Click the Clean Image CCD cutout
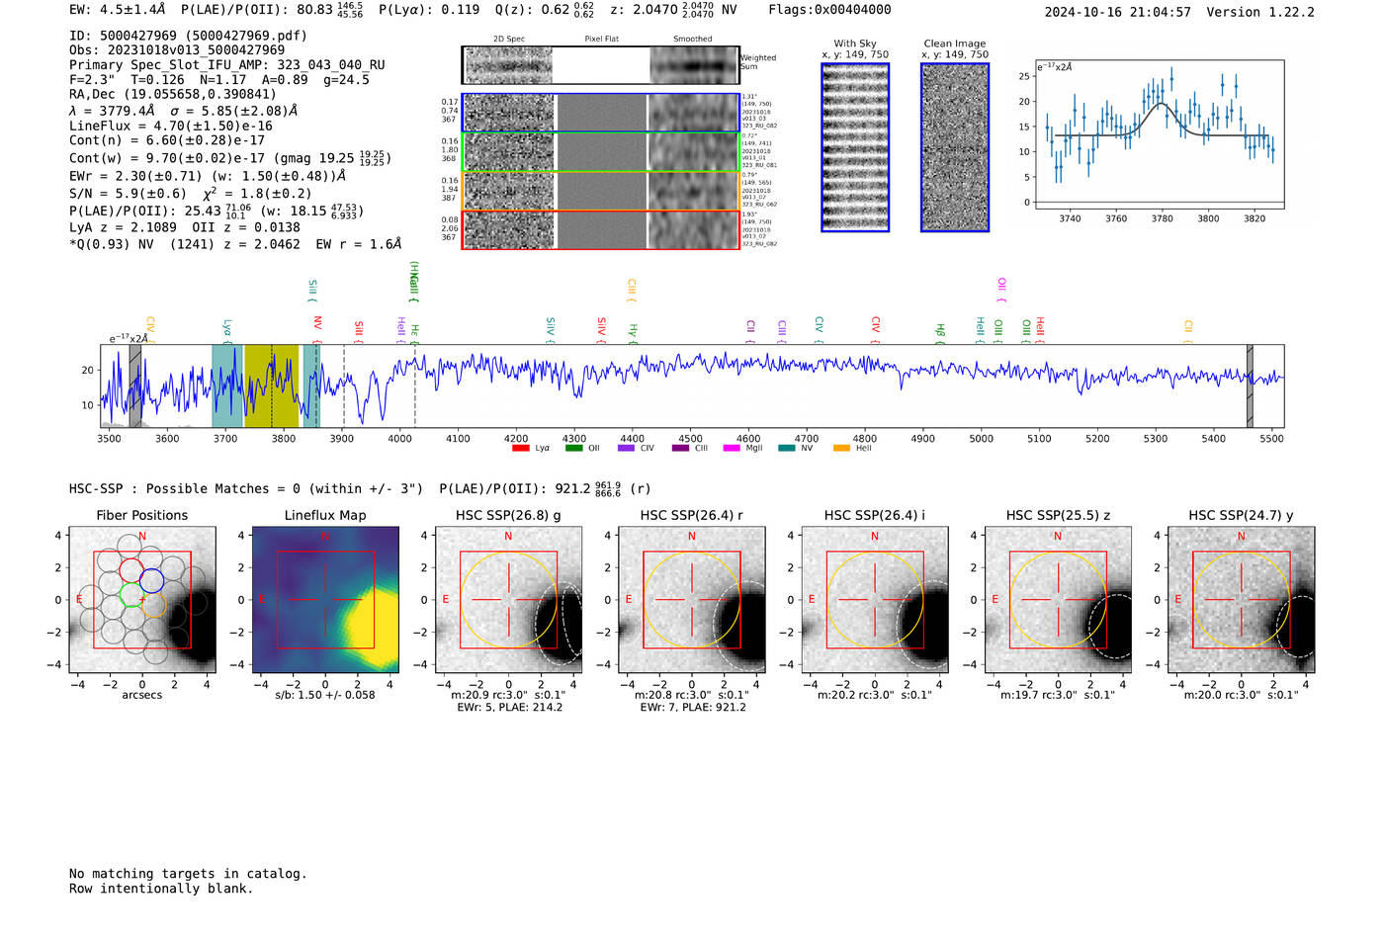Viewport: 1384px width, 942px height. 955,147
